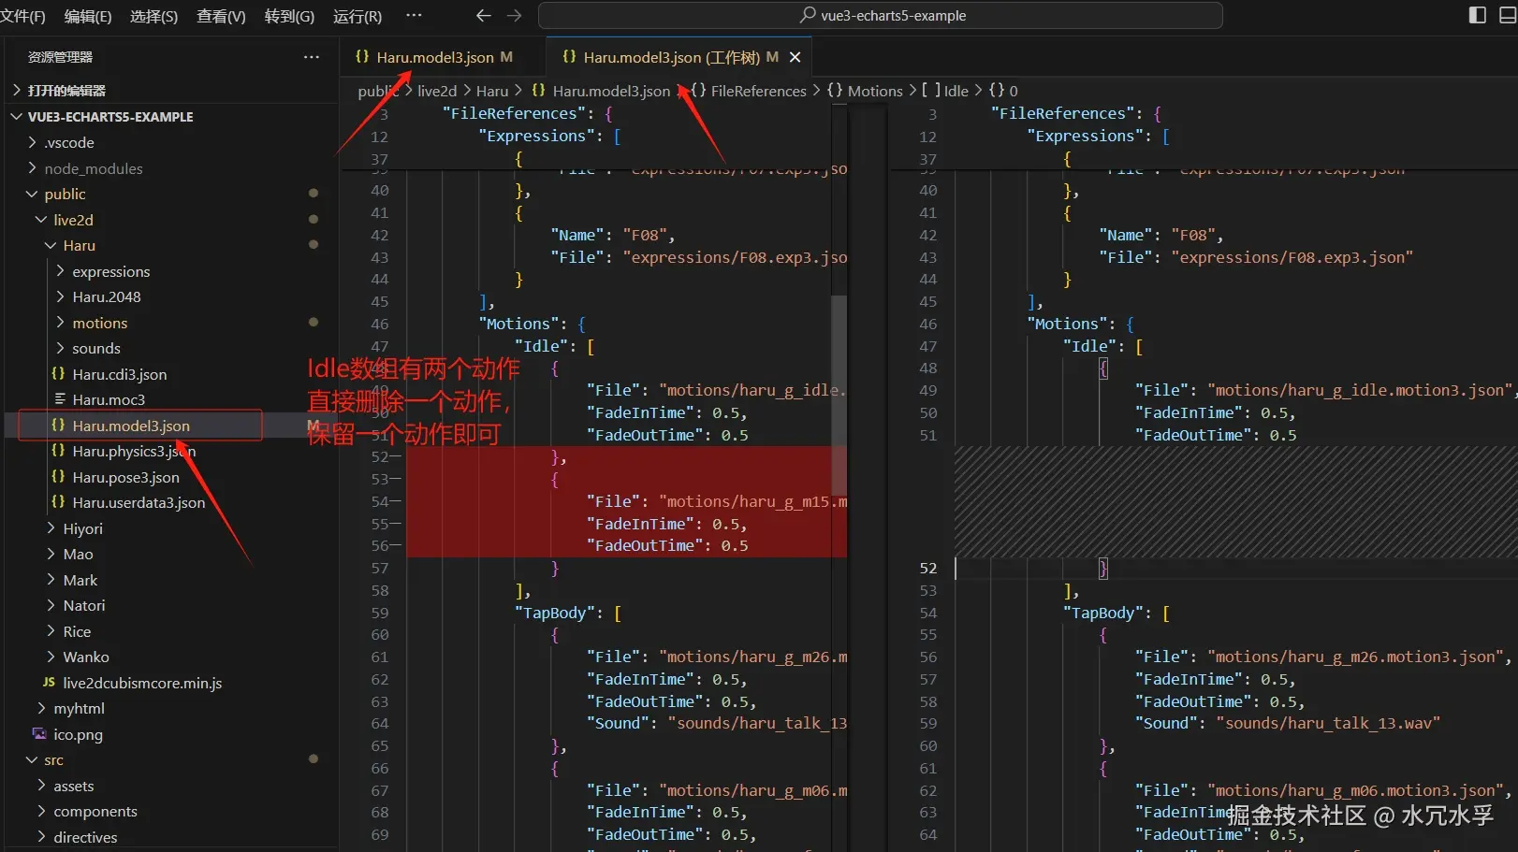This screenshot has width=1518, height=852.
Task: Expand the Haru.2048 folder
Action: [x=61, y=296]
